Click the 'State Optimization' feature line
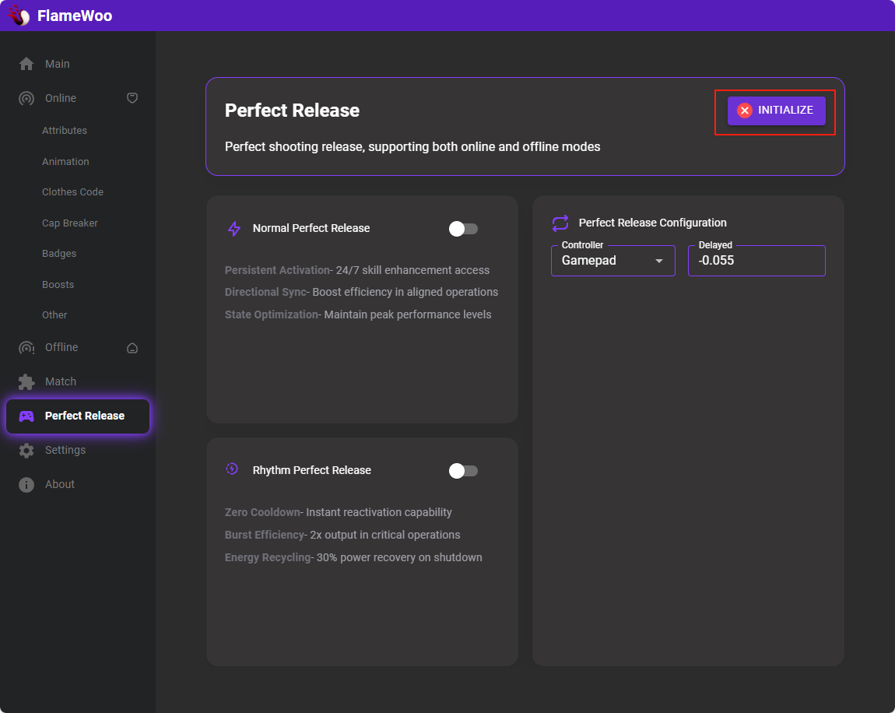This screenshot has height=713, width=895. (x=358, y=314)
